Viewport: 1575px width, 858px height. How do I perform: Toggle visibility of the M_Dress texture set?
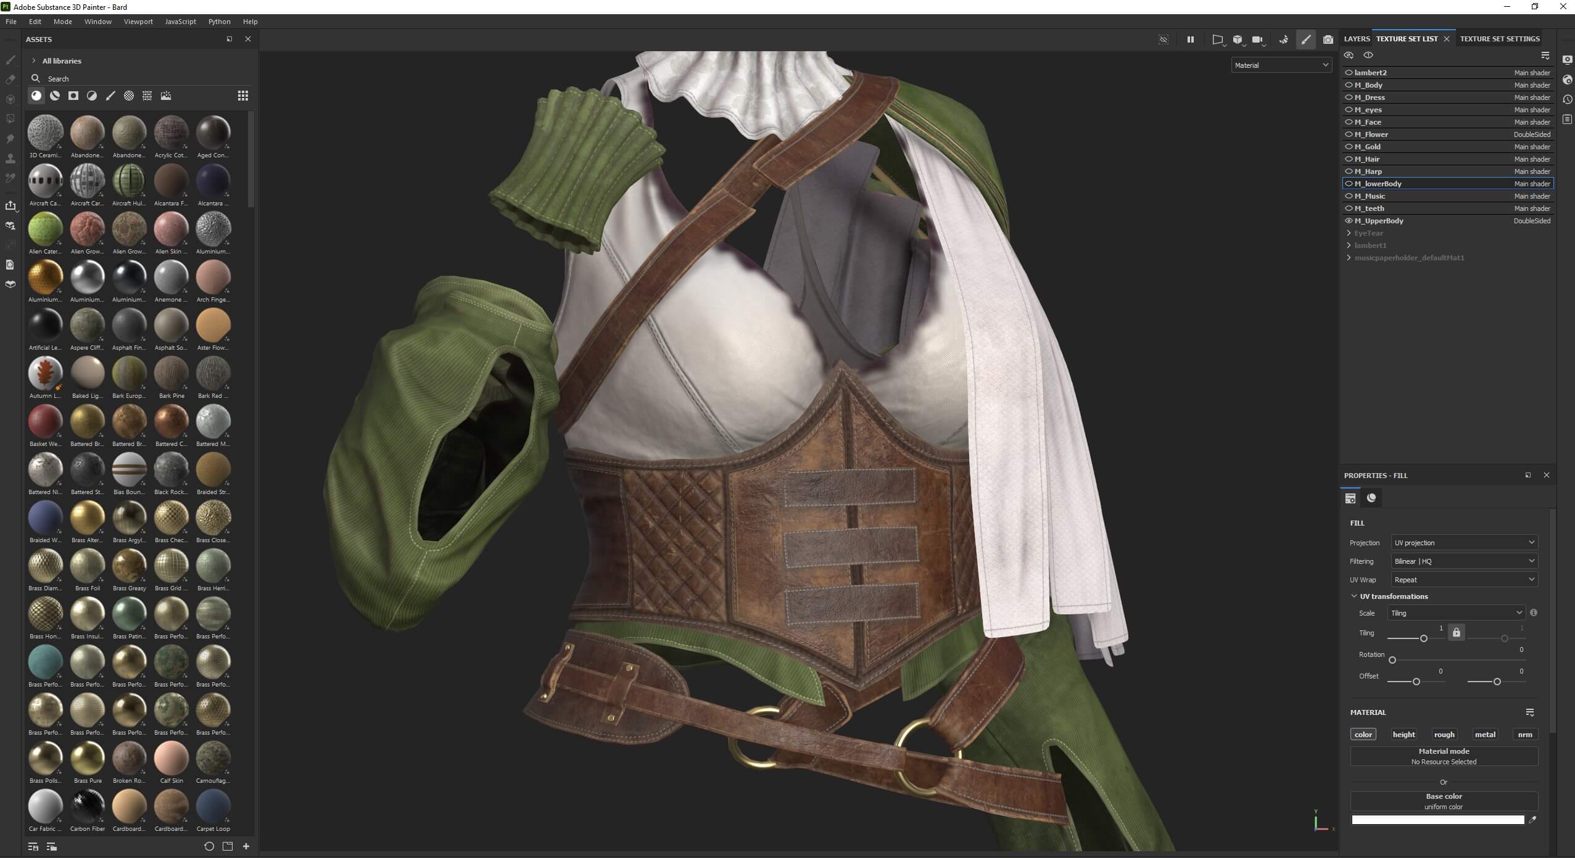(1349, 97)
